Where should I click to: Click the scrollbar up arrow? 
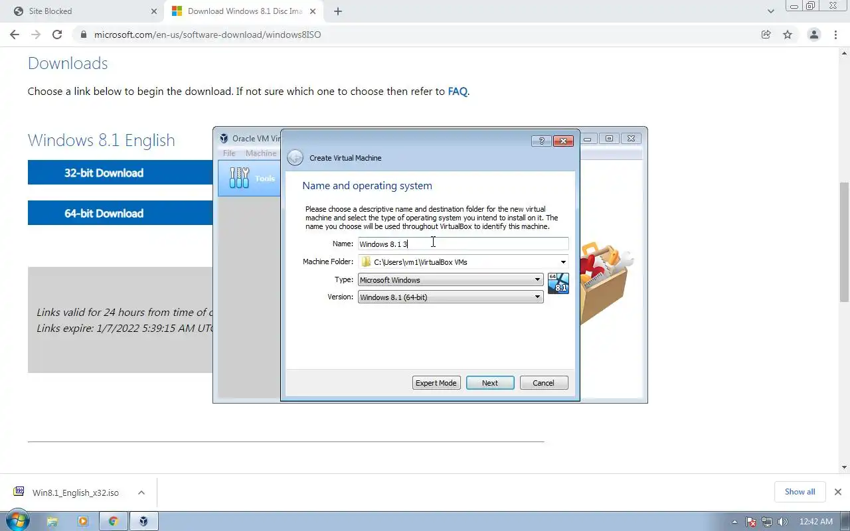(845, 52)
